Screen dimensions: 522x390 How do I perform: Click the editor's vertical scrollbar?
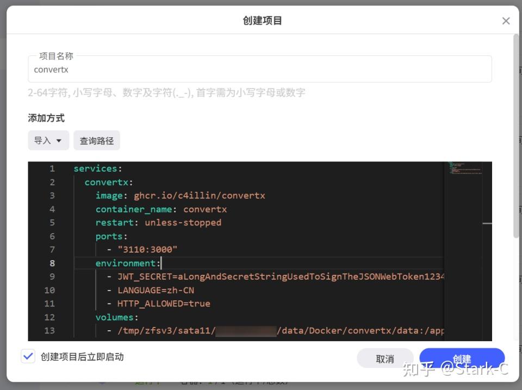point(488,223)
